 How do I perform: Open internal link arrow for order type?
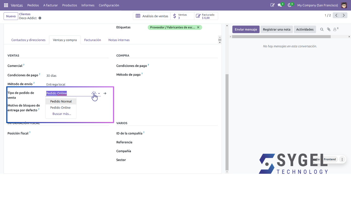(x=105, y=93)
